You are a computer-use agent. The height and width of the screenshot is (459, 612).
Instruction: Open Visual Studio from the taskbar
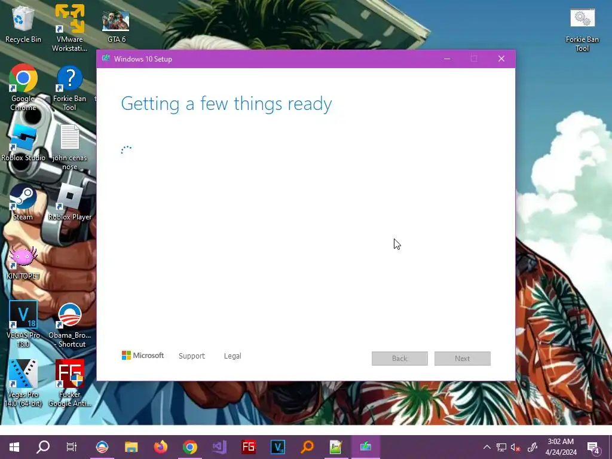click(219, 446)
